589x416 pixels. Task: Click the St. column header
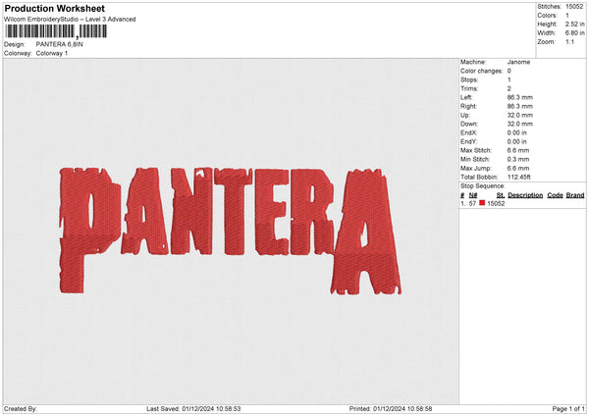point(501,195)
